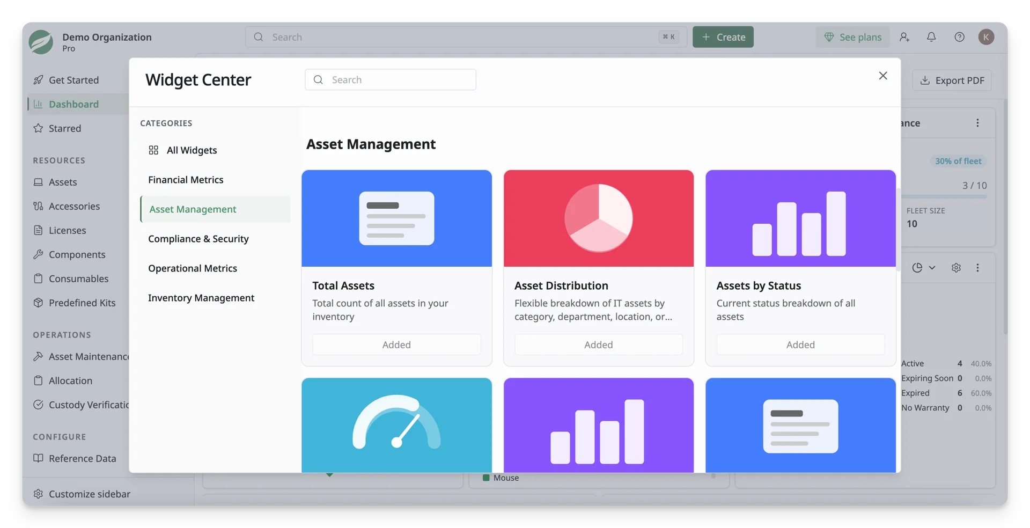This screenshot has width=1030, height=528.
Task: Click the Get Started rocket icon
Action: (x=38, y=80)
